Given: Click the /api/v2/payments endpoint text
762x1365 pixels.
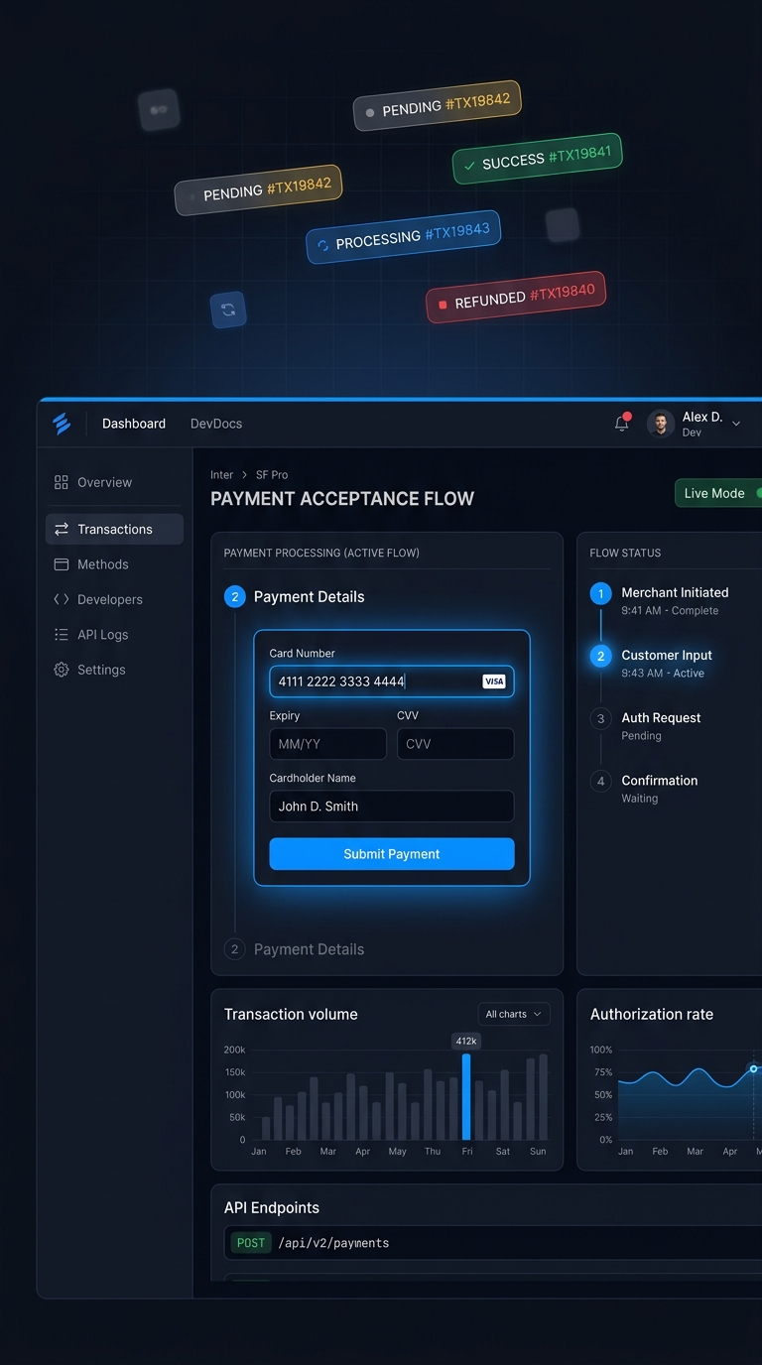Looking at the screenshot, I should 333,1243.
